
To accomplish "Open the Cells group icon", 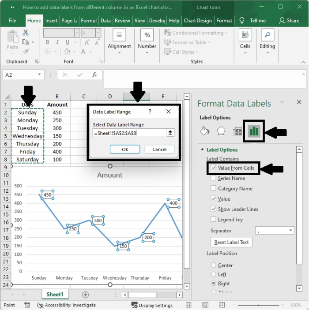I will coord(245,35).
